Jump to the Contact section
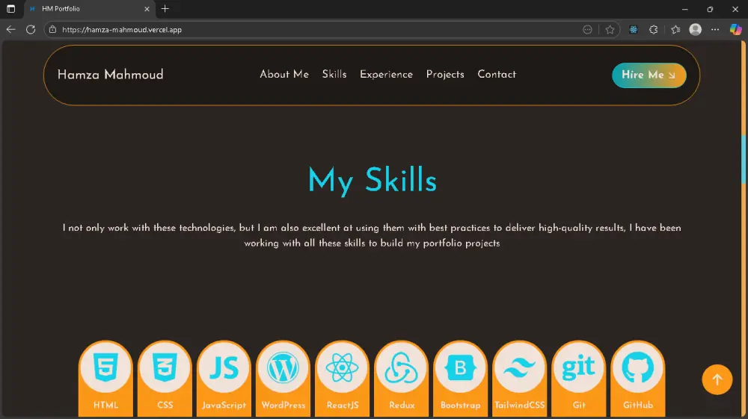748x419 pixels. pos(497,75)
